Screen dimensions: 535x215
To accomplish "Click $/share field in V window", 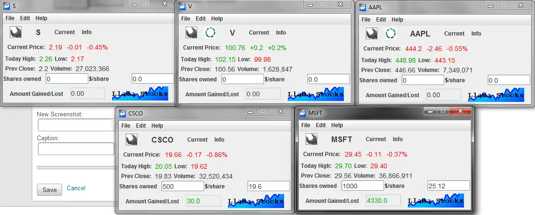I will 328,79.
